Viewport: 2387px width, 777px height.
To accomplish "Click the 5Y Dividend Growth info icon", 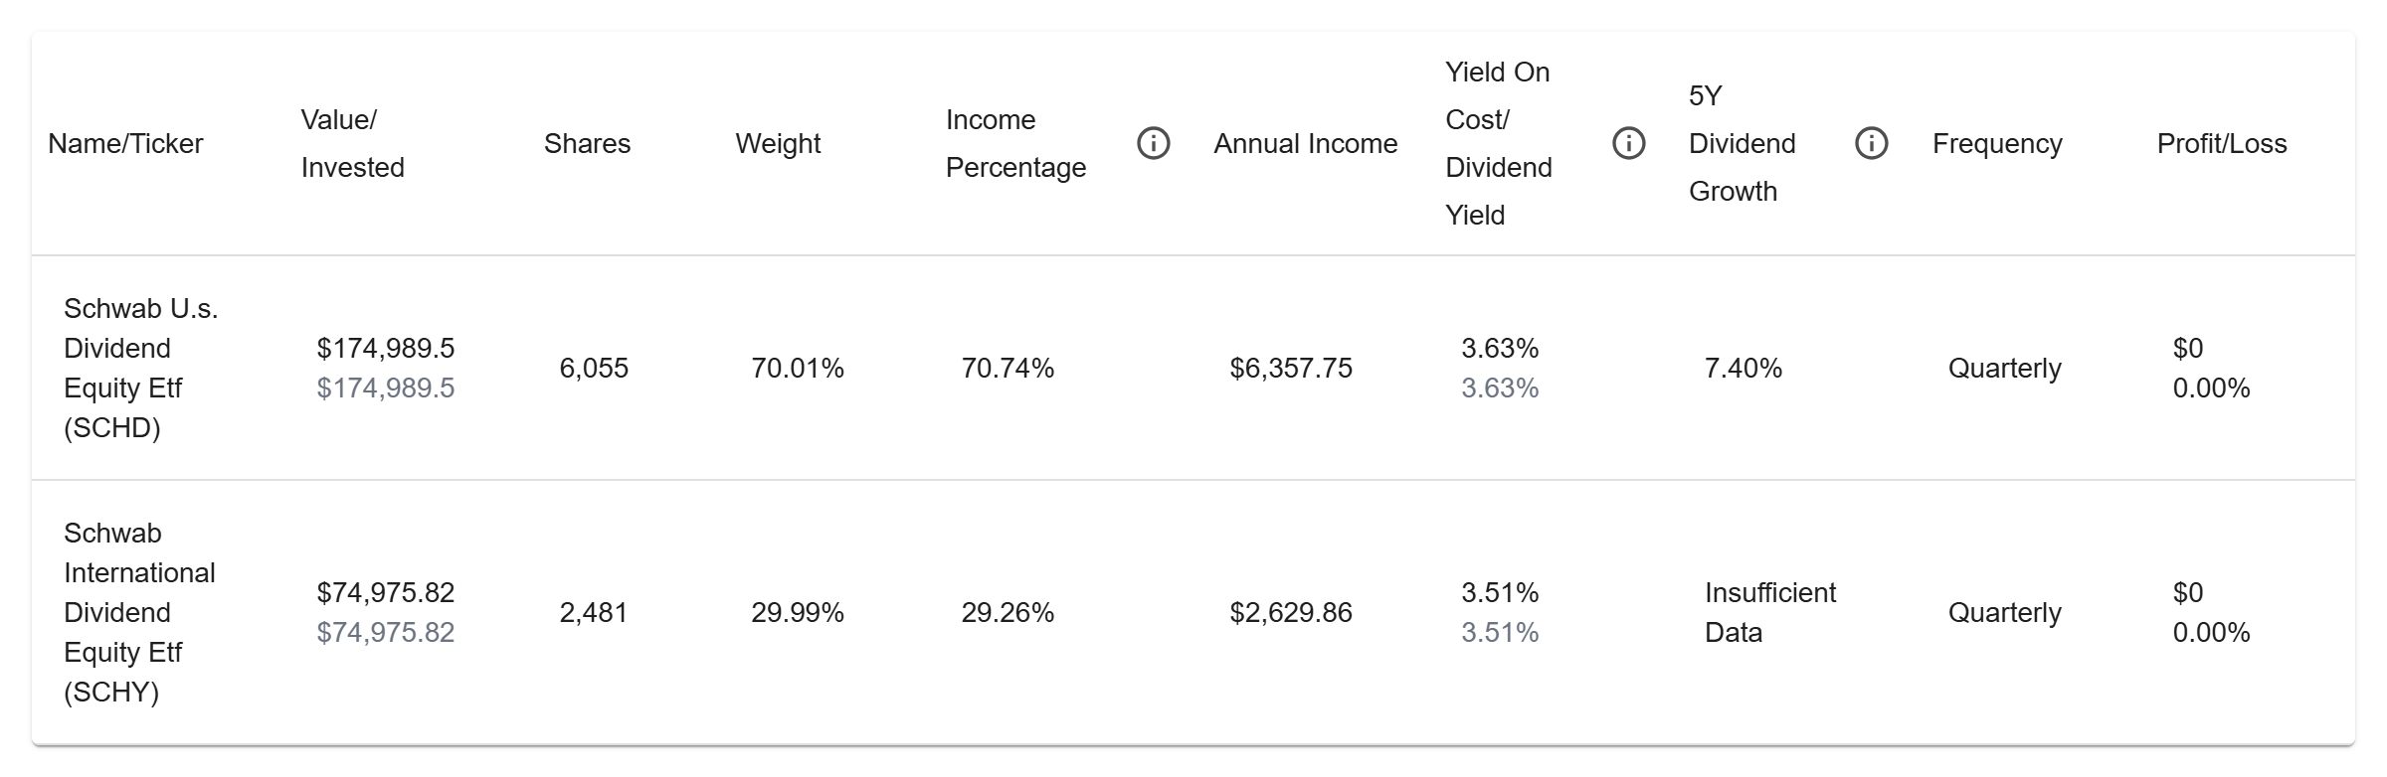I will click(x=1871, y=144).
